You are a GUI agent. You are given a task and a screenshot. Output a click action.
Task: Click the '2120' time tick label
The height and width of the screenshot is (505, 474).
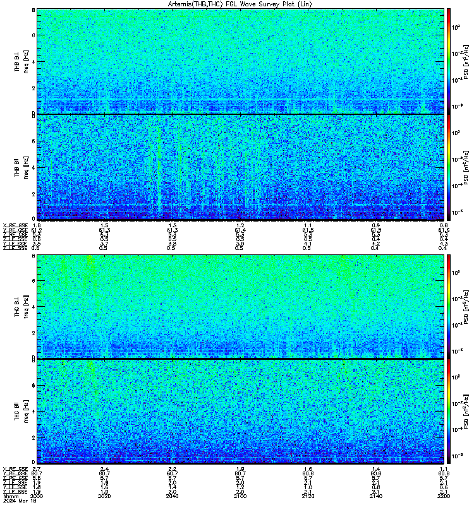pyautogui.click(x=308, y=496)
